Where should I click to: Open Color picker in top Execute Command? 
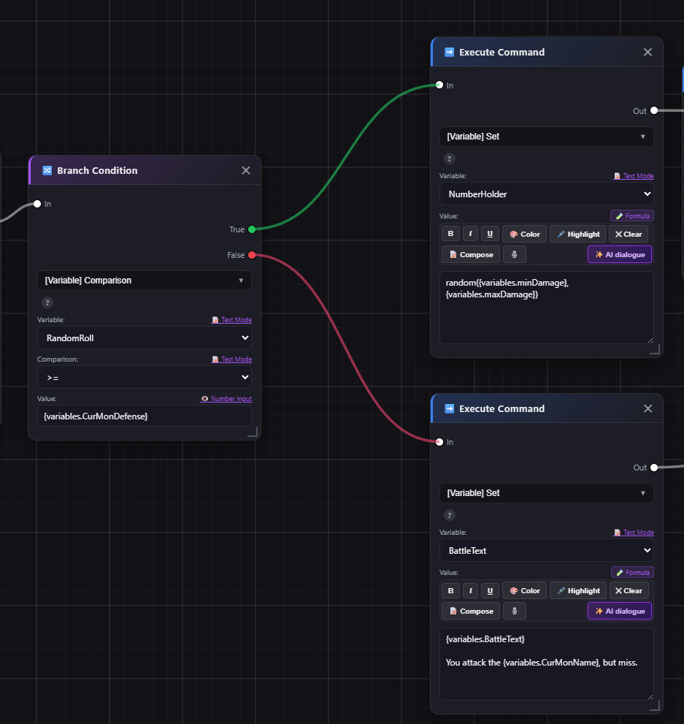click(x=524, y=234)
